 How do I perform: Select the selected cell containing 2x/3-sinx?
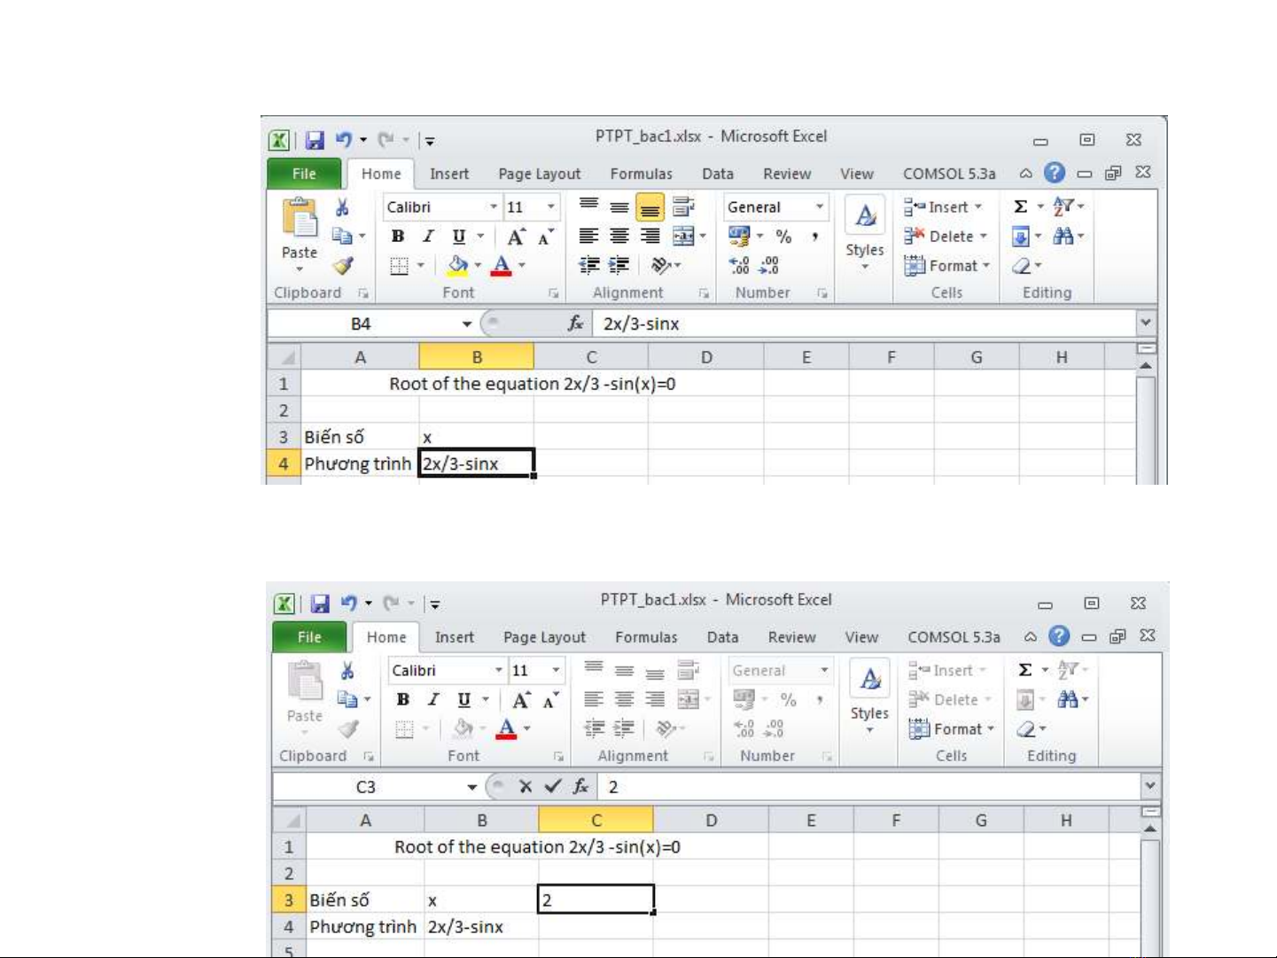(x=476, y=463)
